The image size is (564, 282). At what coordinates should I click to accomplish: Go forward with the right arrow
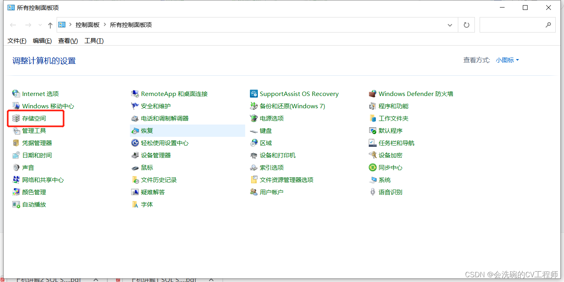(x=28, y=25)
